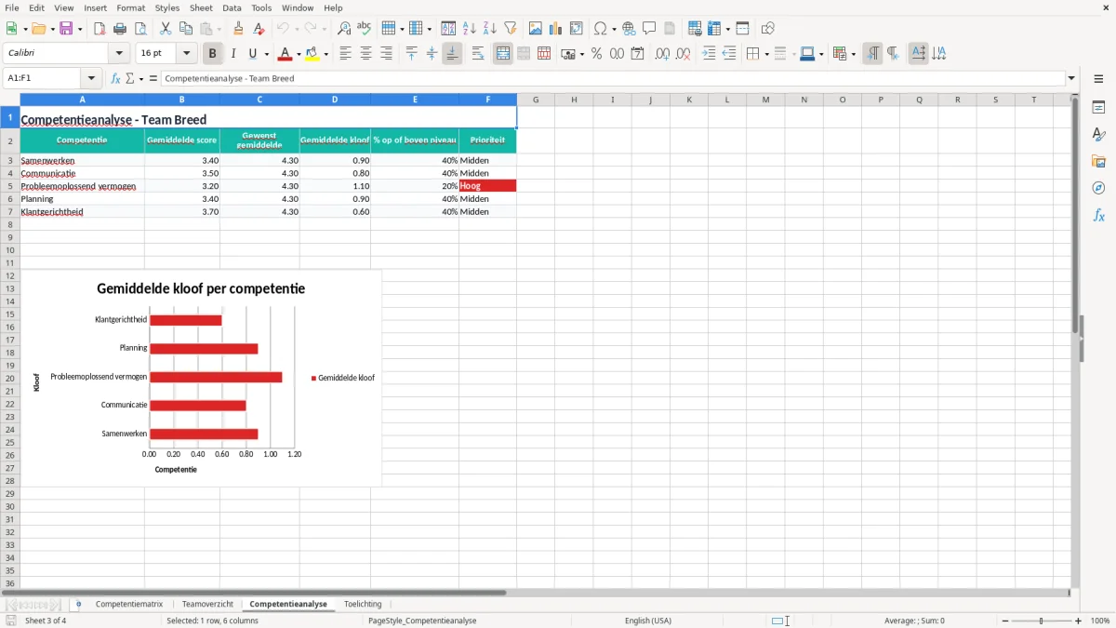
Task: Open the Format menu
Action: (x=131, y=7)
